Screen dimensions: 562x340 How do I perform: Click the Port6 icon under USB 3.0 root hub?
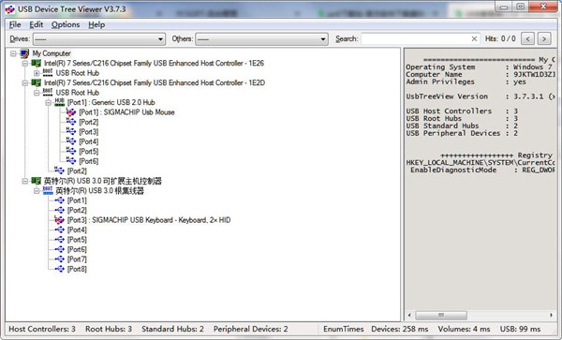pyautogui.click(x=60, y=249)
